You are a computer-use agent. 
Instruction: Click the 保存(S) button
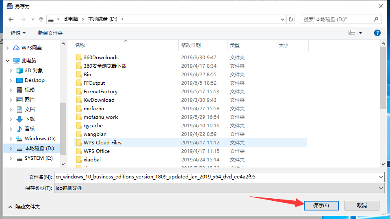(321, 206)
